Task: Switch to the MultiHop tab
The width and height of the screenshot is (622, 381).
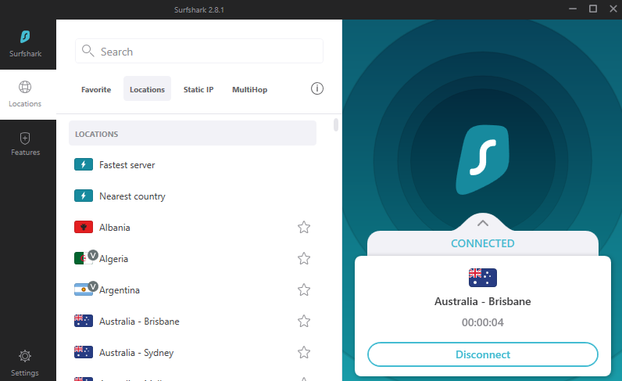Action: click(x=249, y=89)
